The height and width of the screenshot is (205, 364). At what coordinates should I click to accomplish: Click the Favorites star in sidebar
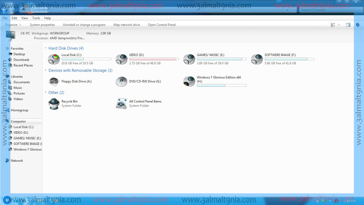pos(7,49)
